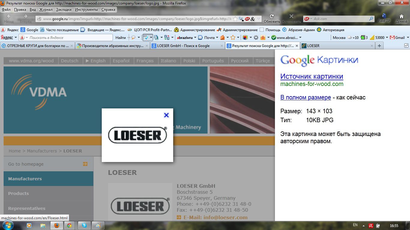Open a new tab with plus button

[379, 46]
